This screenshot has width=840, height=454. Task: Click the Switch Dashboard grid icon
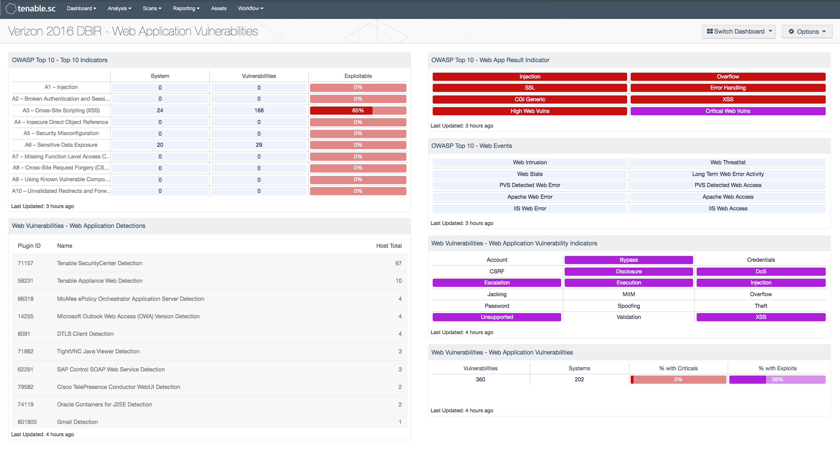coord(709,31)
